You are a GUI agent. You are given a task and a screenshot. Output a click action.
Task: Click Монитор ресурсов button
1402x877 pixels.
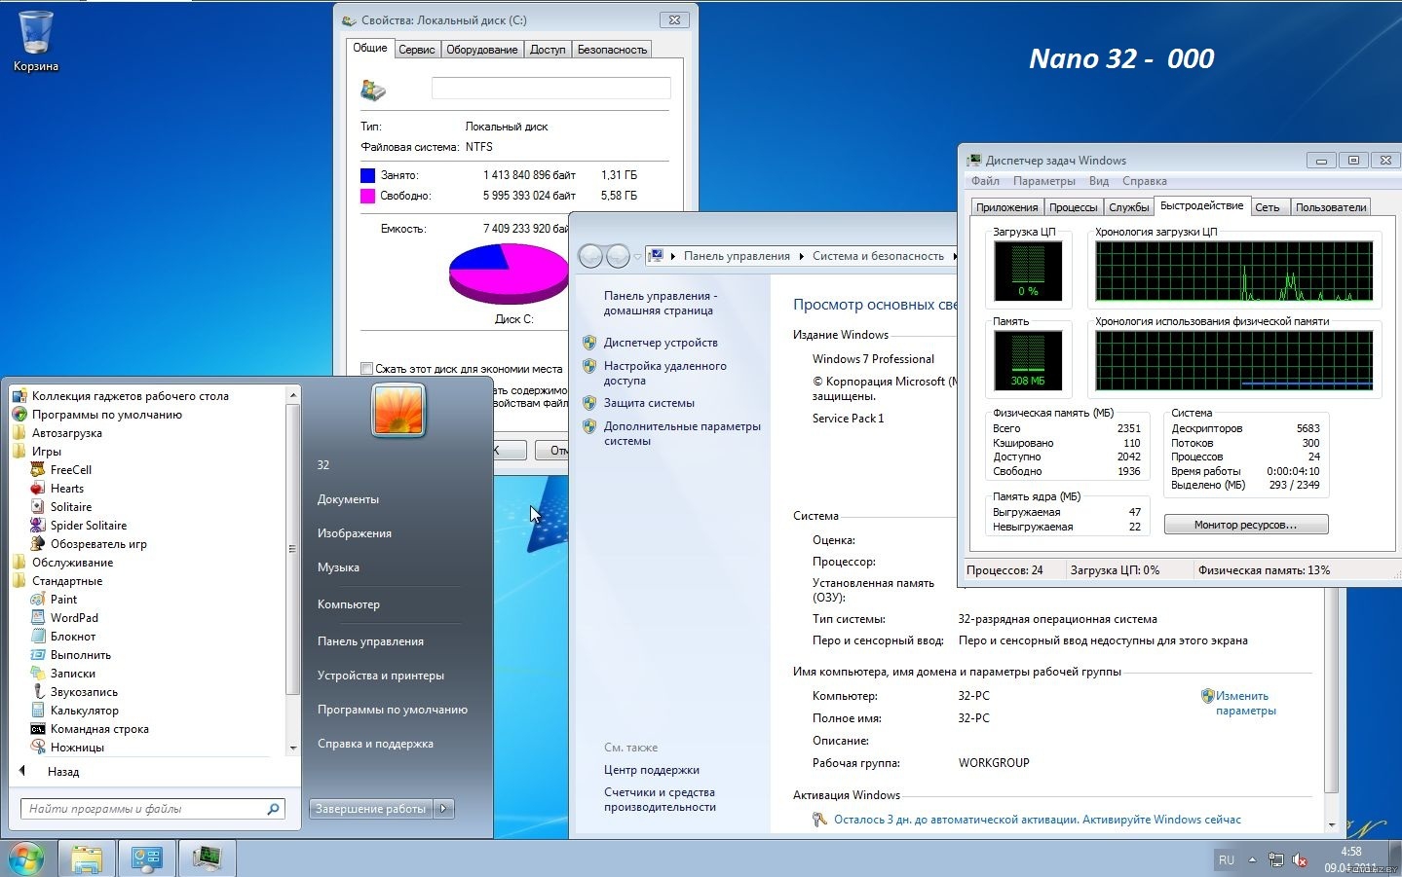[1245, 525]
